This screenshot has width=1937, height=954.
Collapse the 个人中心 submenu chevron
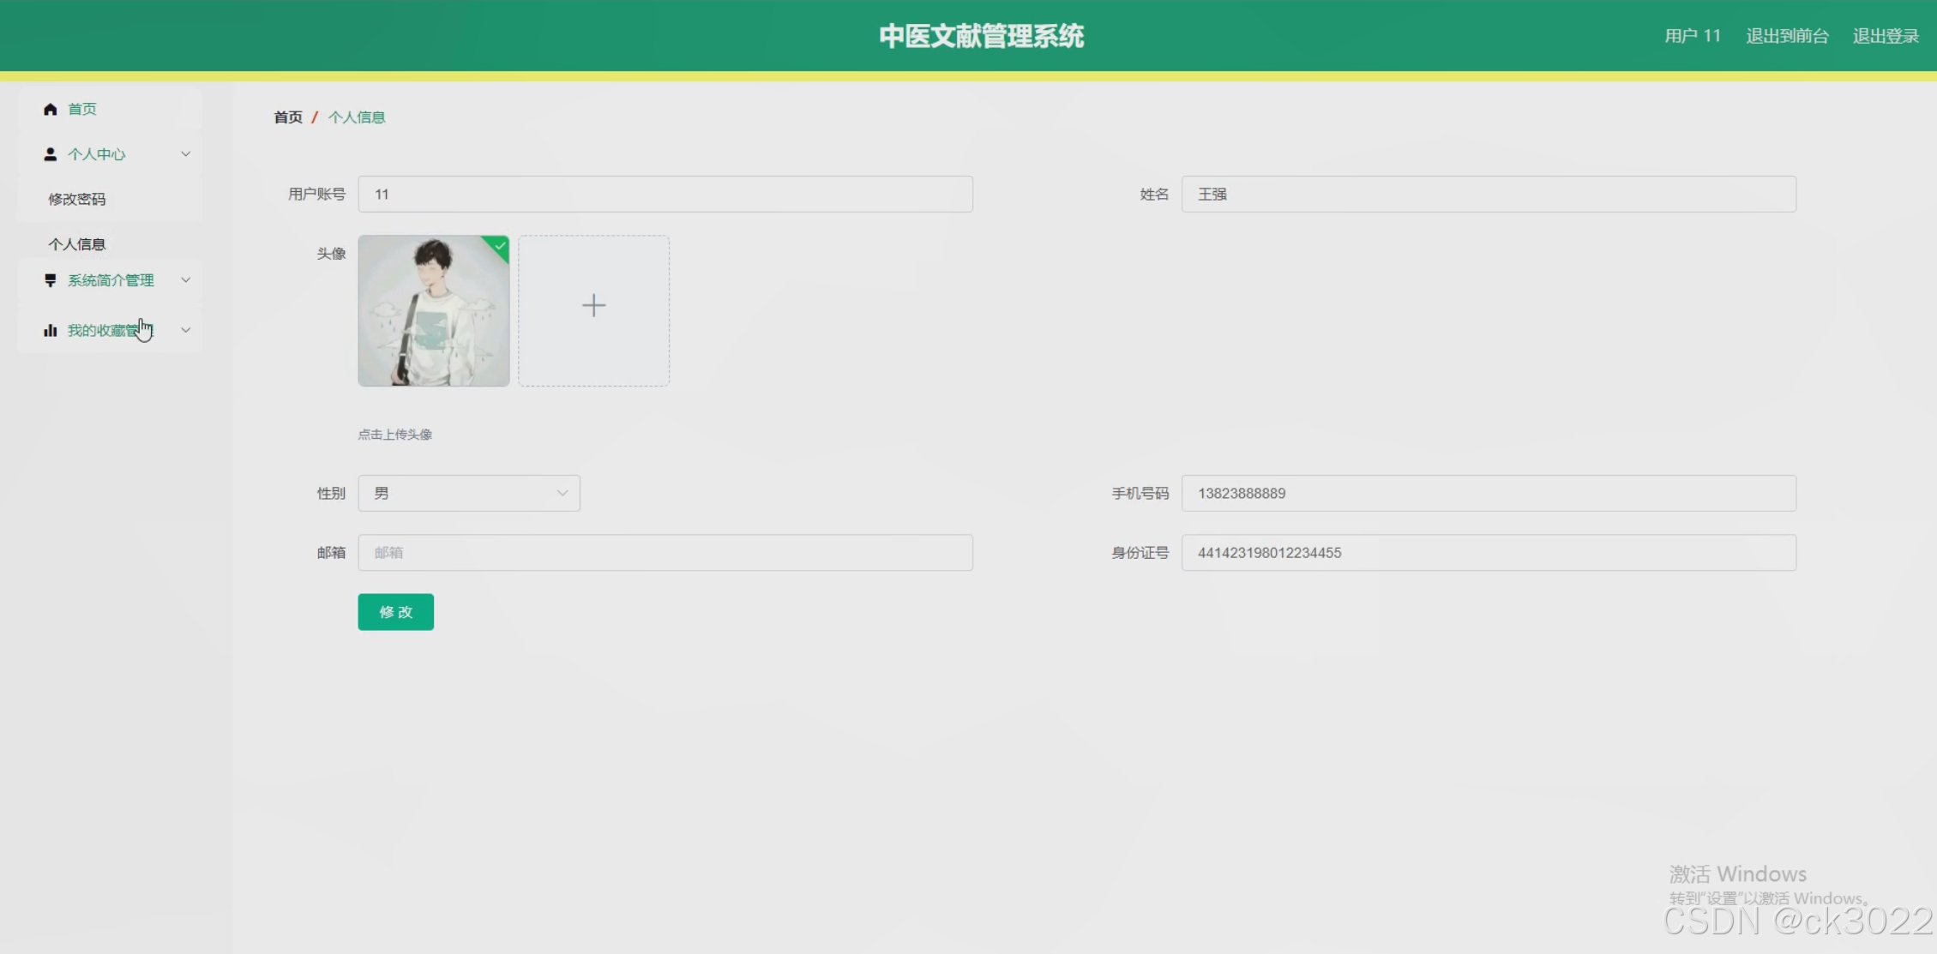[x=185, y=154]
